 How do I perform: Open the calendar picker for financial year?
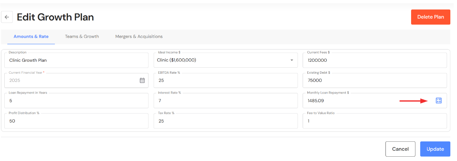[142, 80]
